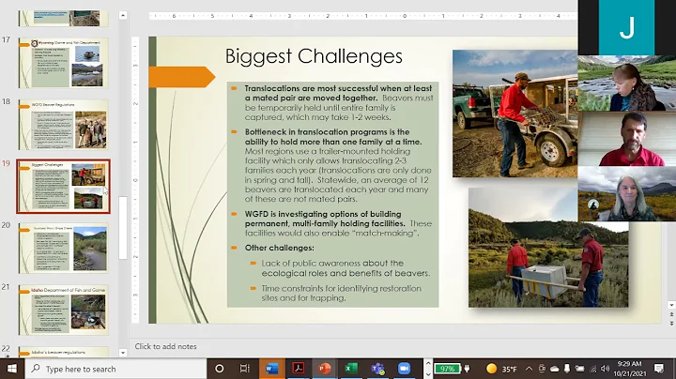Select slide 20 thumbnail

pos(64,248)
